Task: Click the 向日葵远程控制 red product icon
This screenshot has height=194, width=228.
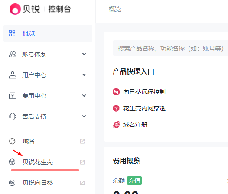Action: click(116, 92)
